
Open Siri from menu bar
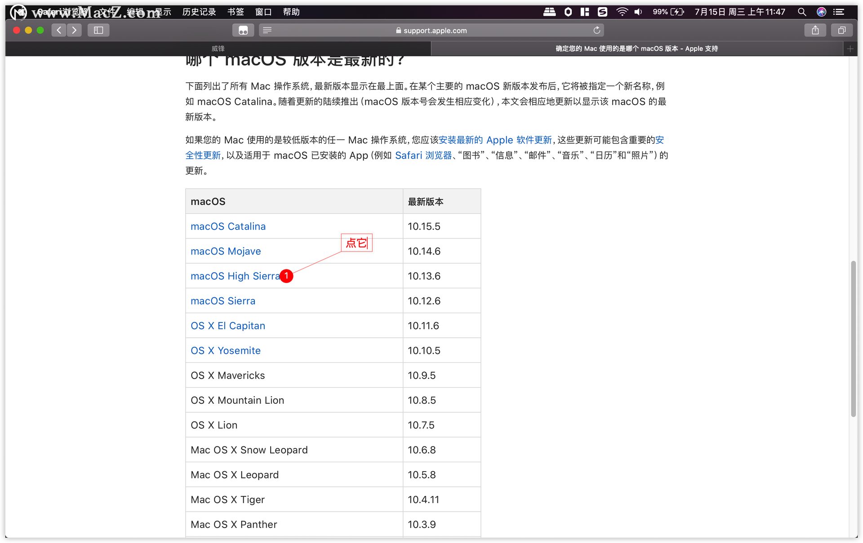tap(821, 12)
